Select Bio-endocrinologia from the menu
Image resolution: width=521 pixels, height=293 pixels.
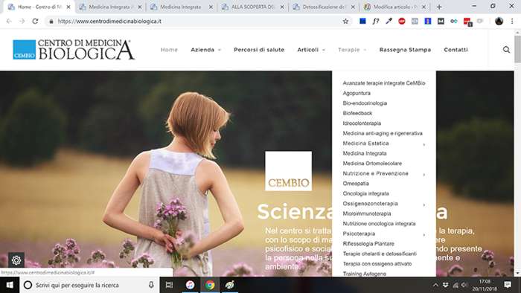point(365,103)
